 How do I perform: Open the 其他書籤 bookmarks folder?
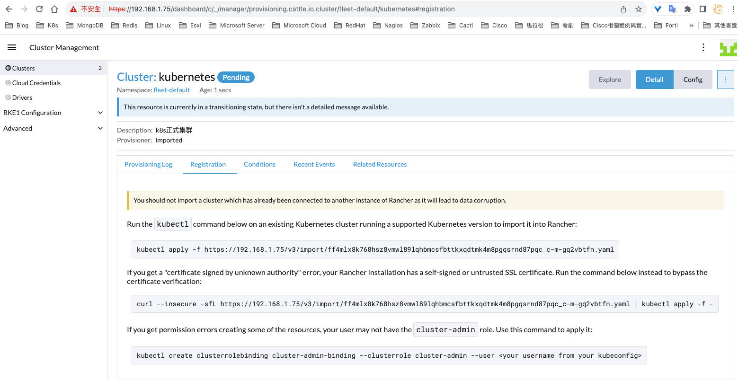click(x=720, y=26)
